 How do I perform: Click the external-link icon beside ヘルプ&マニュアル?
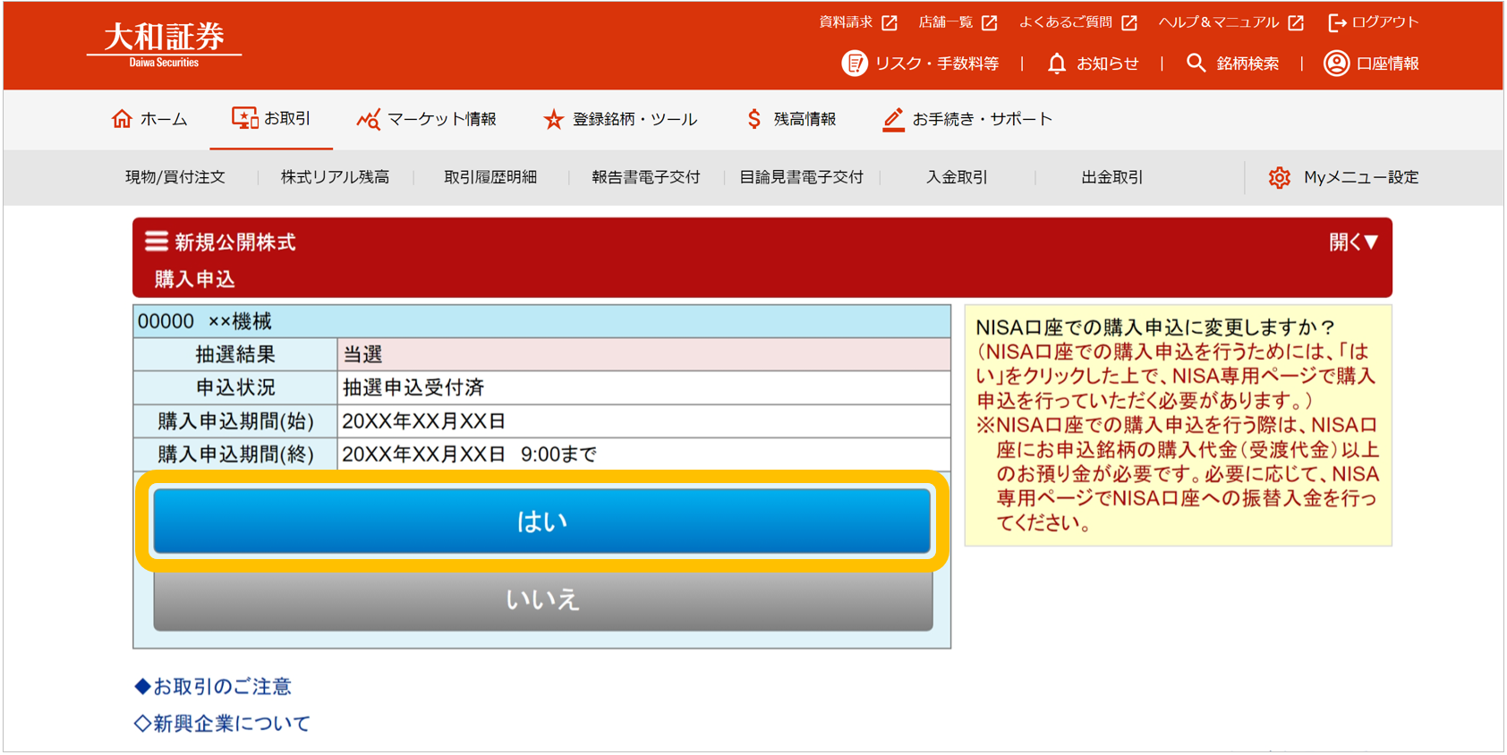(x=1296, y=23)
